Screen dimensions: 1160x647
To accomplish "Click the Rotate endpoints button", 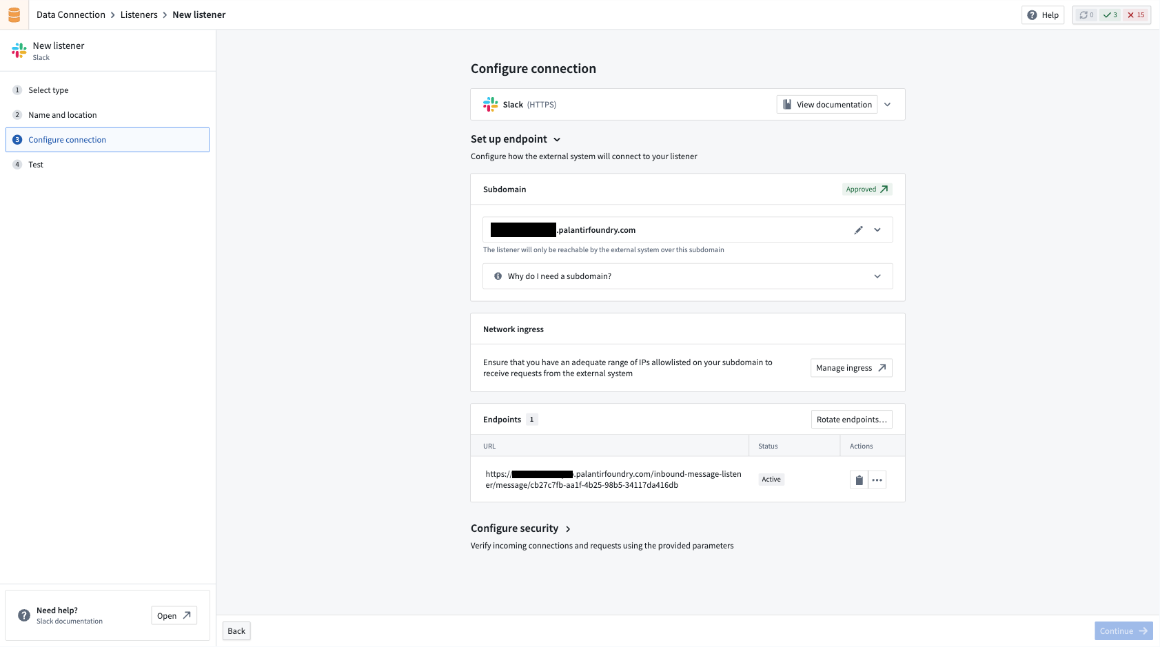I will click(x=851, y=419).
